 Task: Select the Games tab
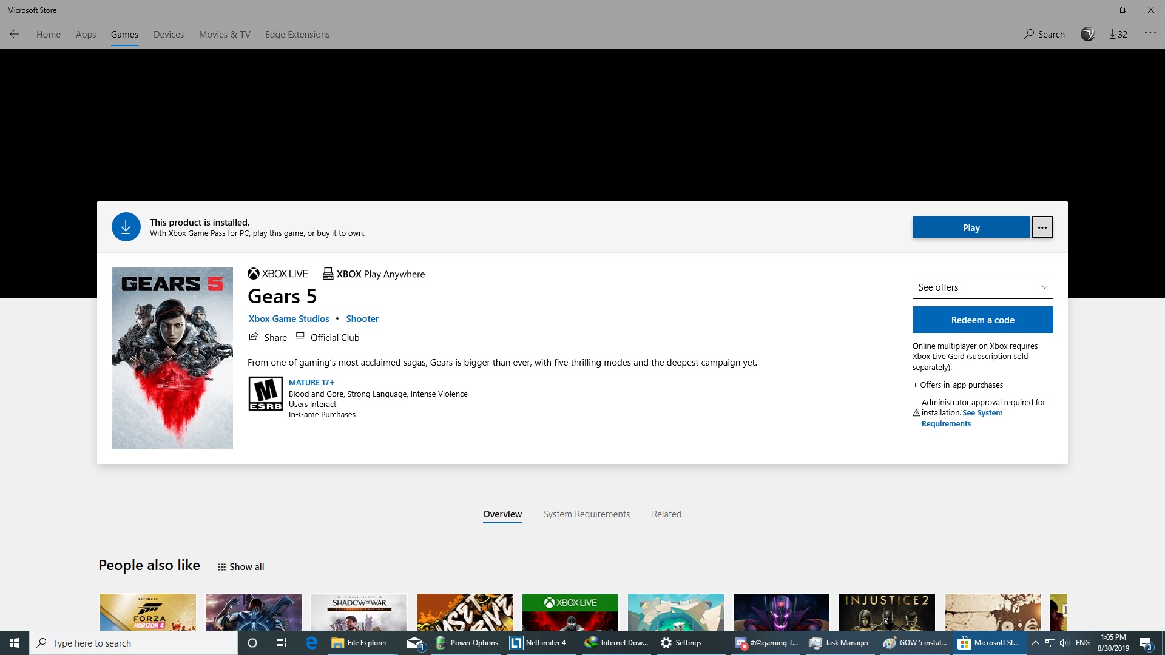click(124, 35)
